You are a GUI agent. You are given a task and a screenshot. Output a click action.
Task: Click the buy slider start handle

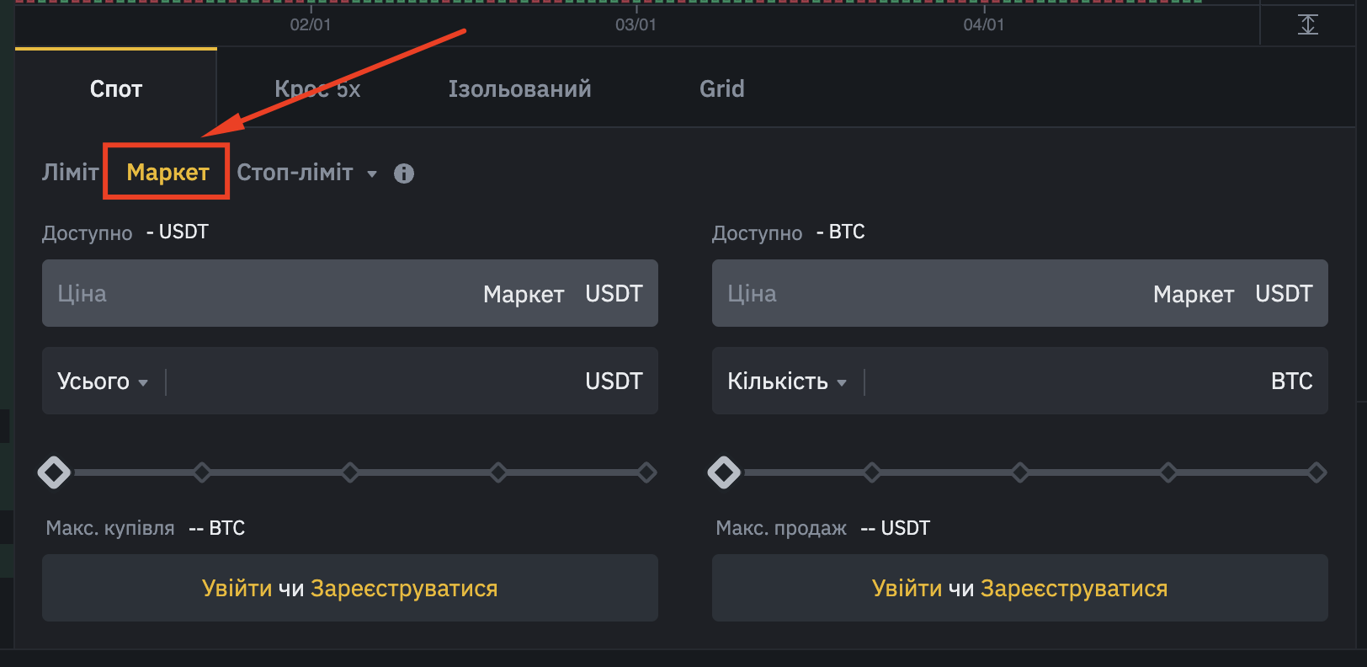[55, 472]
